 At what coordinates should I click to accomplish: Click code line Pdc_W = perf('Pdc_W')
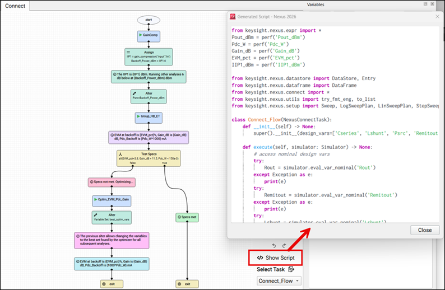[260, 44]
